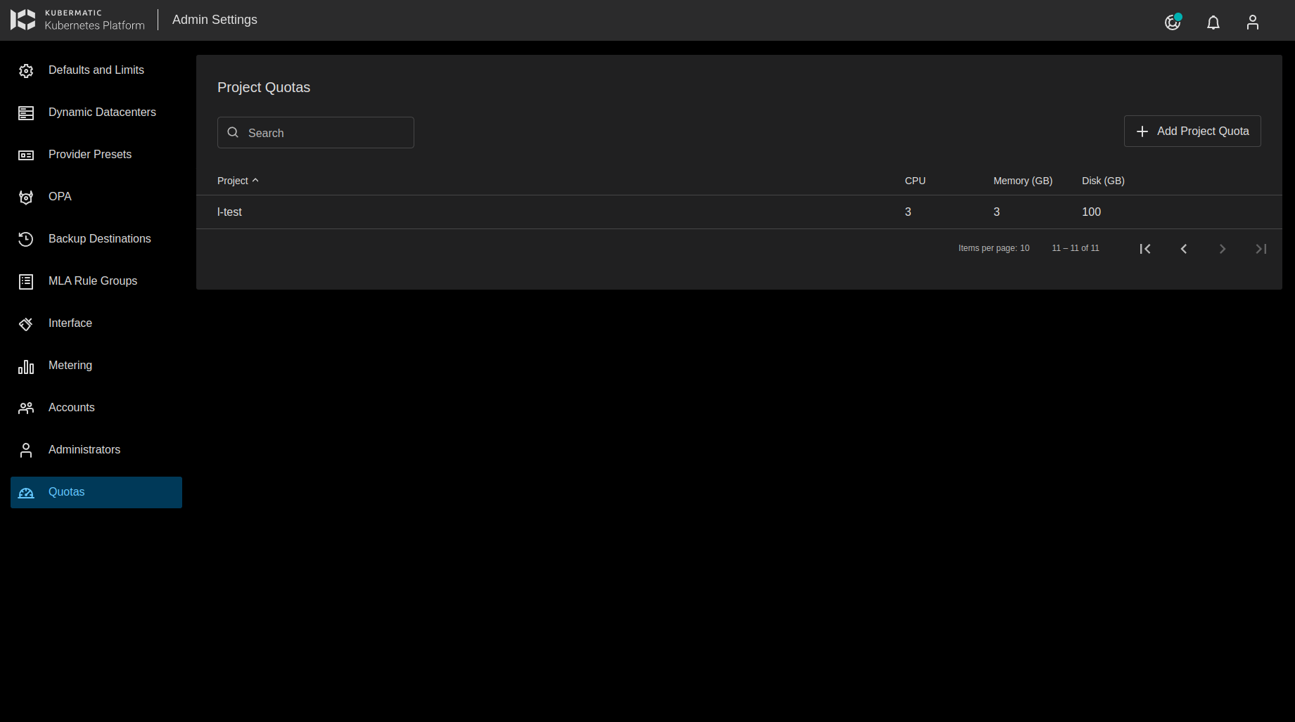
Task: Go to the first page of quotas
Action: pos(1145,249)
